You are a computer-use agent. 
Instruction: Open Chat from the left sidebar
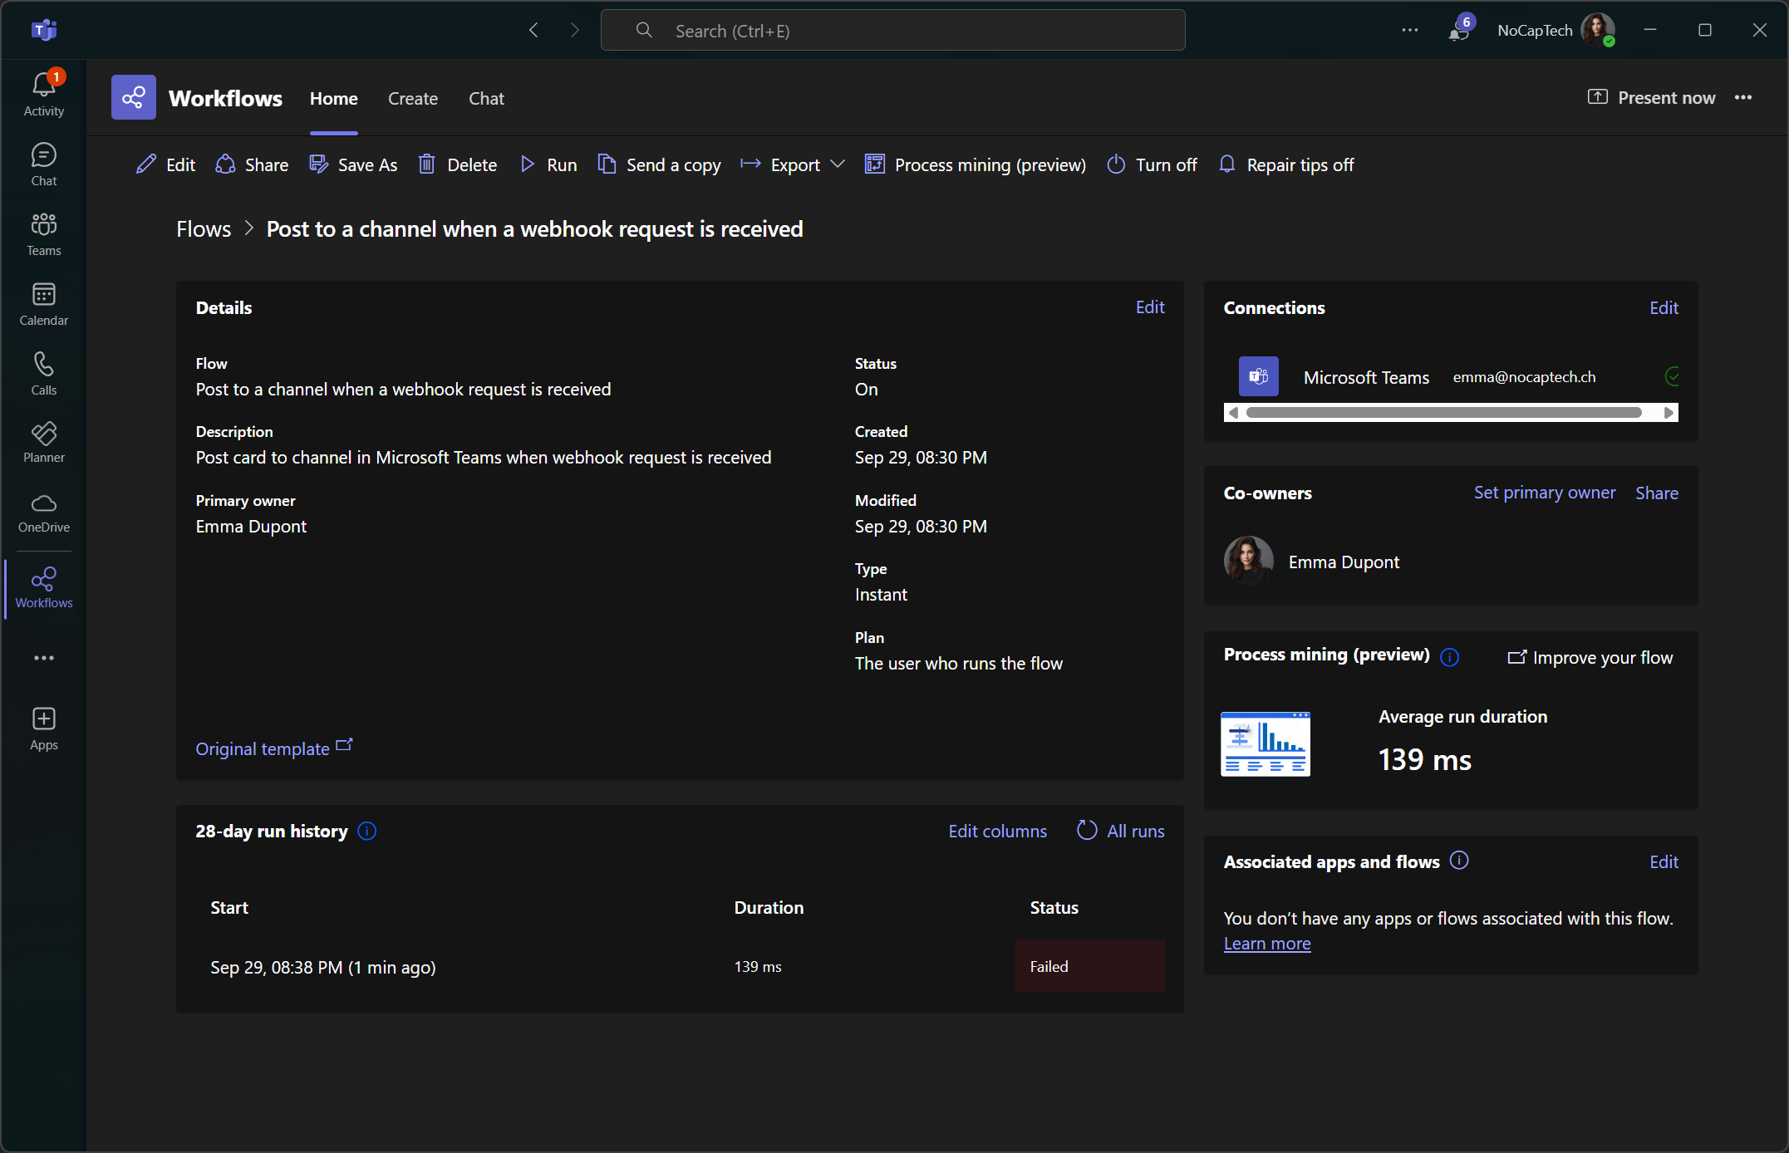[x=44, y=164]
